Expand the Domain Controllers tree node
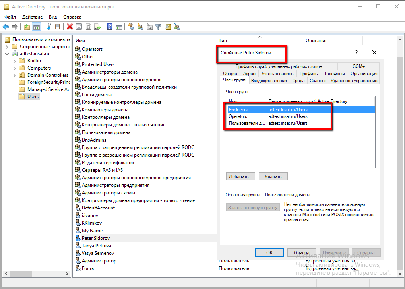This screenshot has height=289, width=405. click(x=15, y=75)
